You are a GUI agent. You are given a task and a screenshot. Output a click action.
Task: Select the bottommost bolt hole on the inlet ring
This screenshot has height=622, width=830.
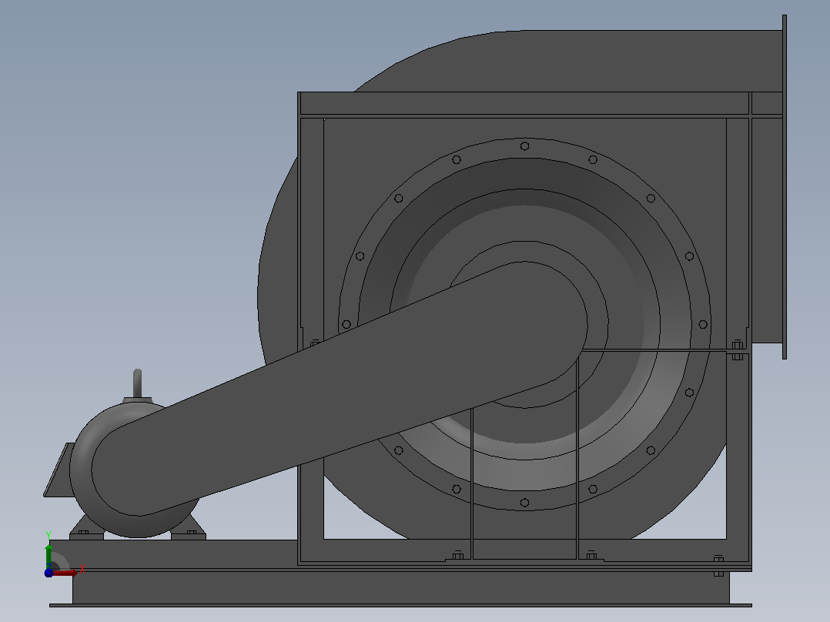(x=524, y=503)
